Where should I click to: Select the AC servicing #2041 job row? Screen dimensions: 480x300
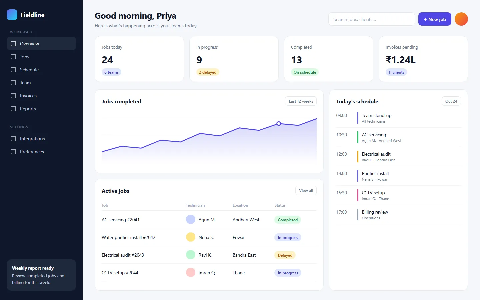209,220
